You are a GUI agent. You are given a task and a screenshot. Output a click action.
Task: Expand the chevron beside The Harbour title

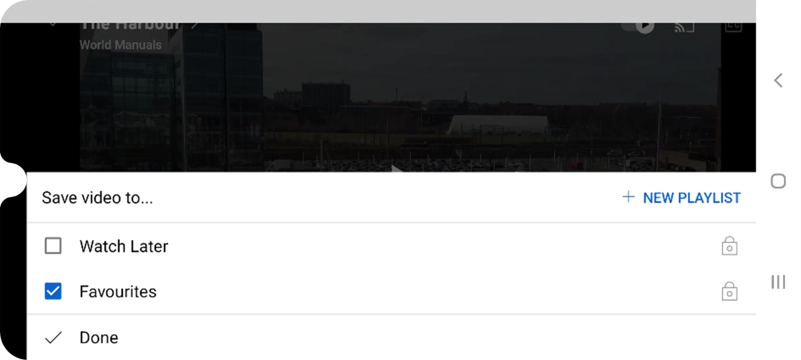pyautogui.click(x=195, y=25)
